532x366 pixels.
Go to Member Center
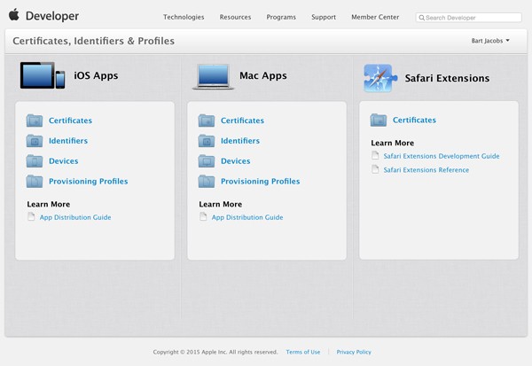click(375, 17)
